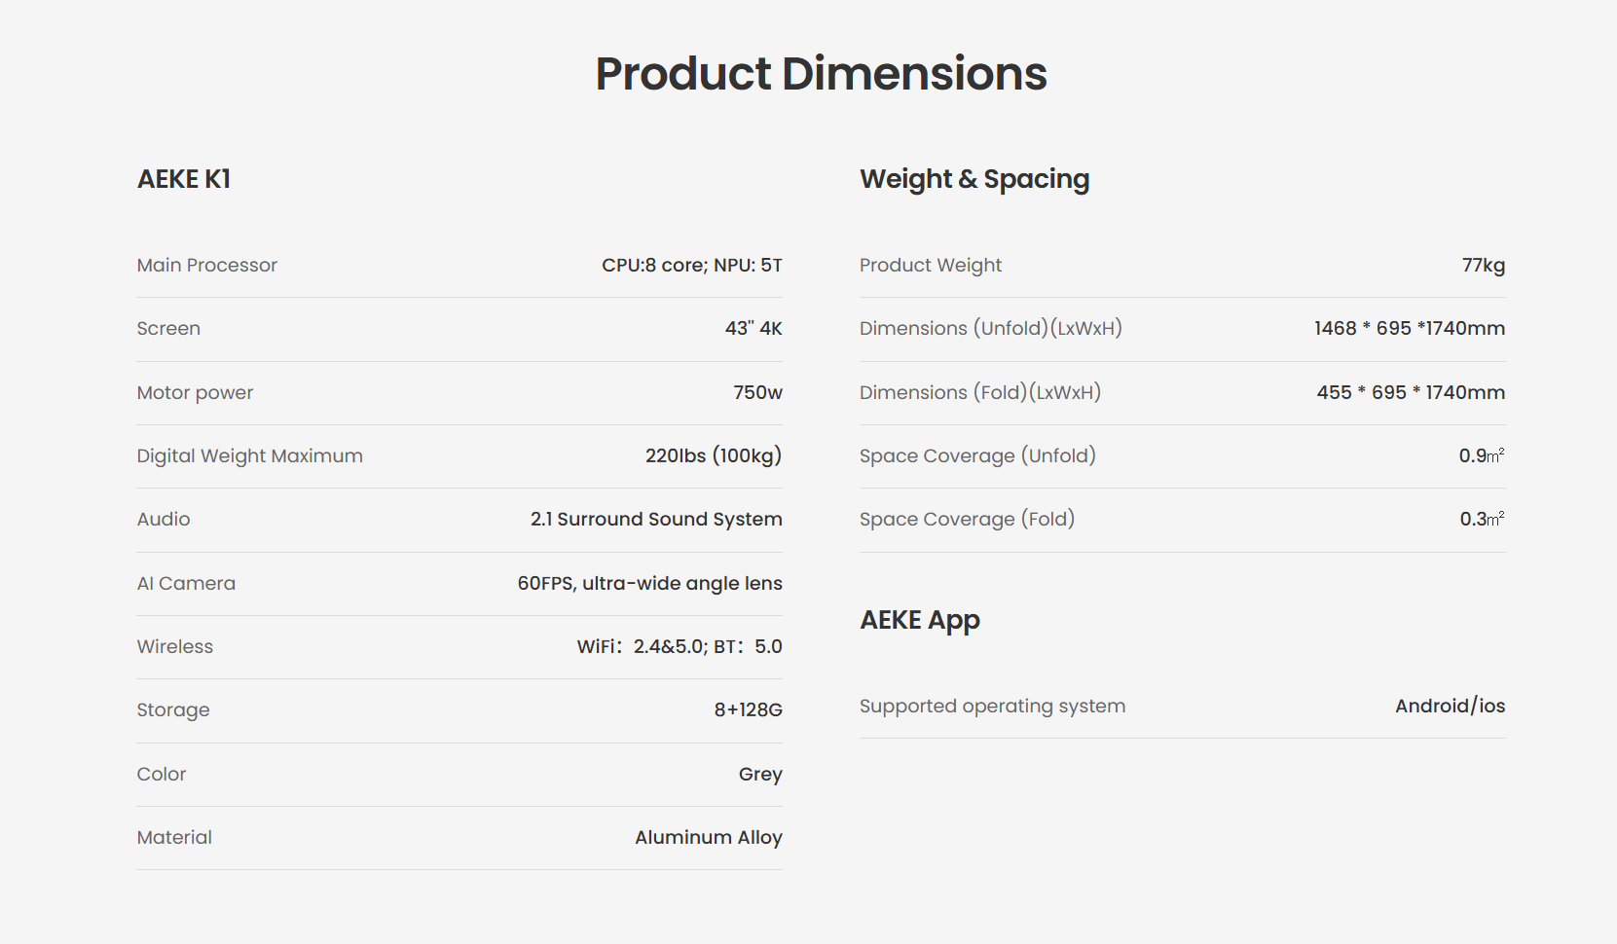
Task: Click the 60FPS, ultra-wide angle lens text
Action: click(649, 583)
